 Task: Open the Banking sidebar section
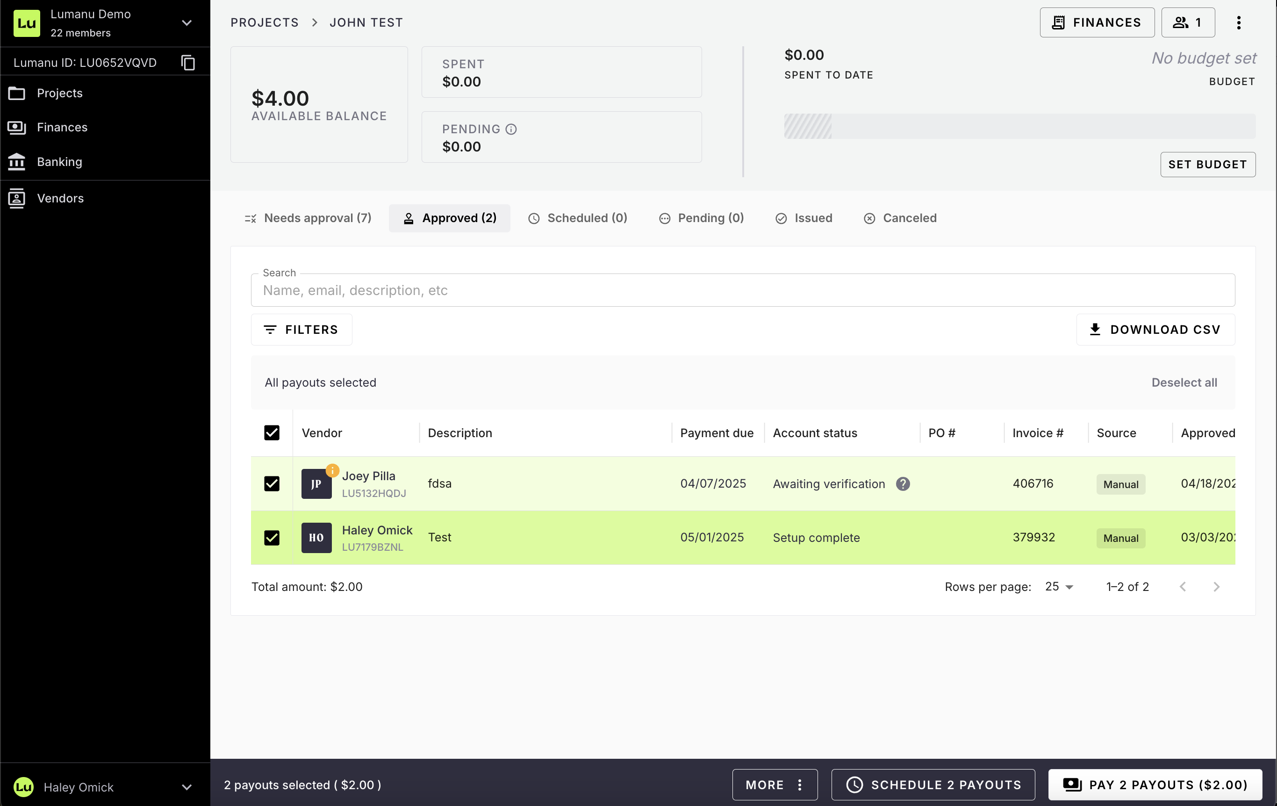tap(59, 162)
